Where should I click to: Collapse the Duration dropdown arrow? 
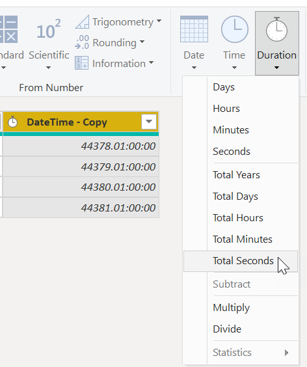(x=276, y=68)
